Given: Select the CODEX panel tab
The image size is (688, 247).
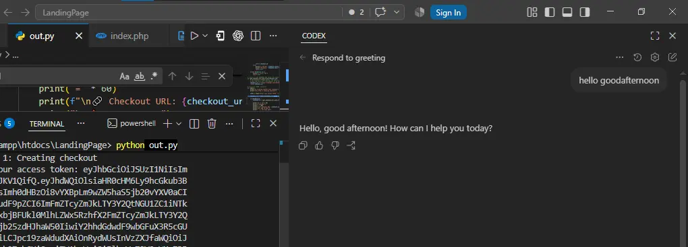Looking at the screenshot, I should 314,36.
